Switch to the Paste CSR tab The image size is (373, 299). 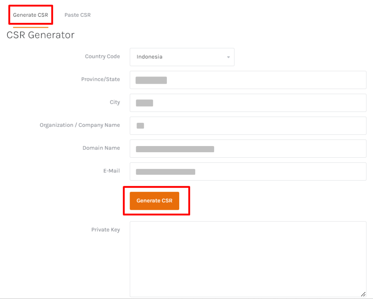(77, 15)
